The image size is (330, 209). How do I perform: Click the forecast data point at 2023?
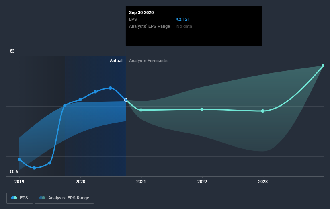(262, 111)
